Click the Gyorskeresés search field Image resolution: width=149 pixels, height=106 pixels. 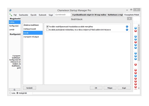click(x=63, y=15)
